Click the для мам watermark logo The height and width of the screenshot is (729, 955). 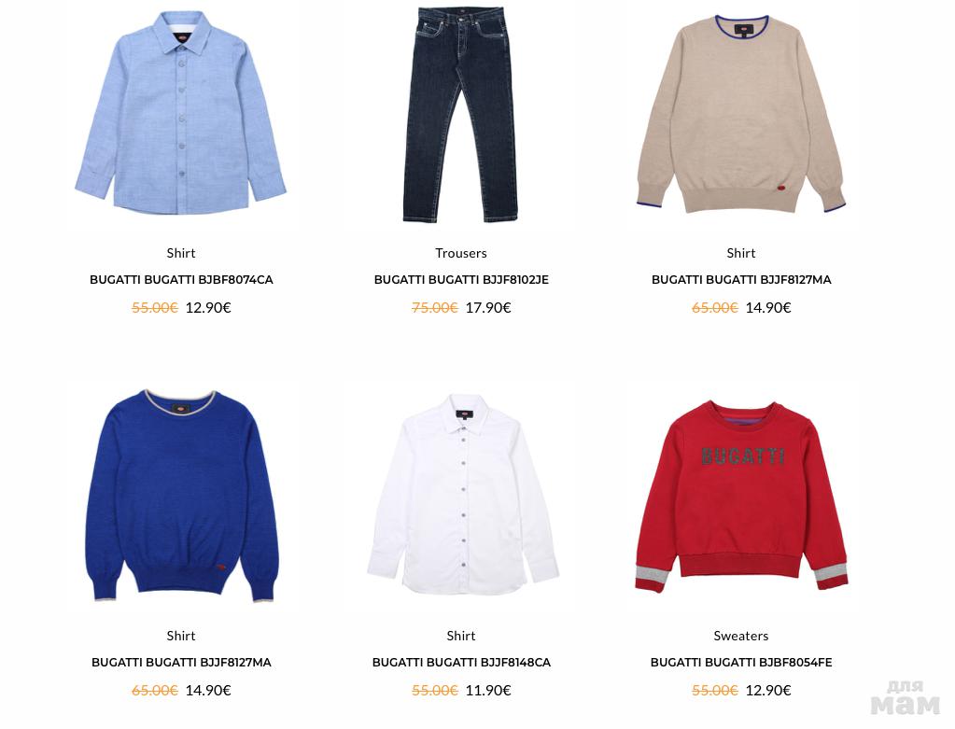point(906,697)
